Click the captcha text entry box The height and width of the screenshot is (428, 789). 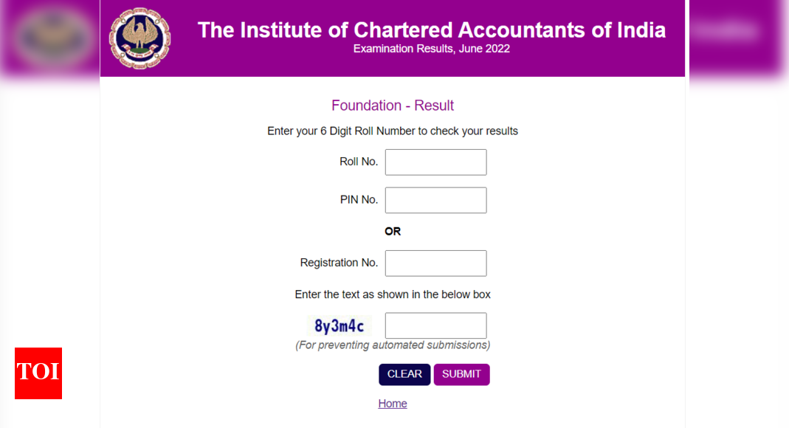(x=435, y=325)
